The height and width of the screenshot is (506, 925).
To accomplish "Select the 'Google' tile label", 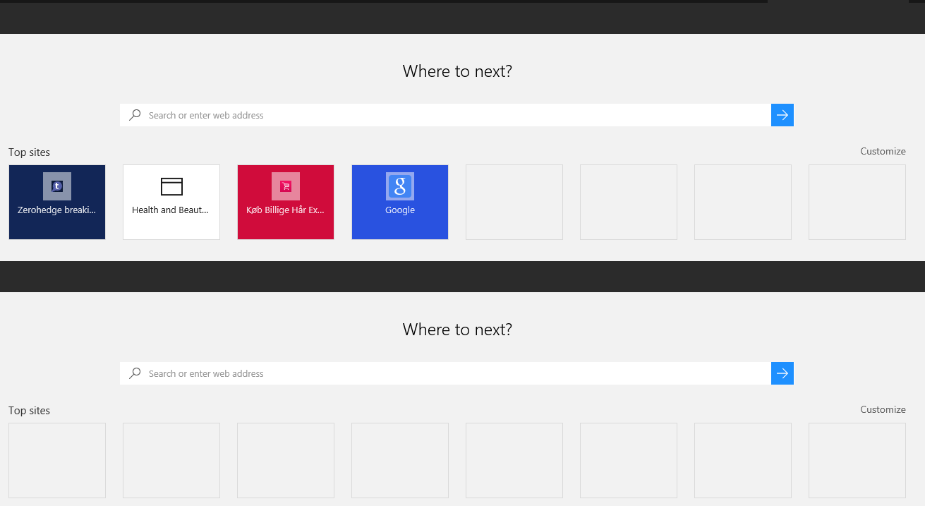I will tap(400, 210).
